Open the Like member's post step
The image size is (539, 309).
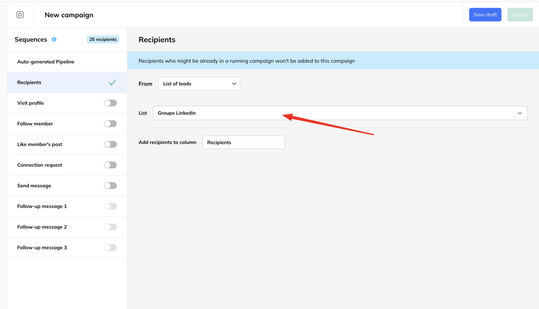[x=67, y=144]
